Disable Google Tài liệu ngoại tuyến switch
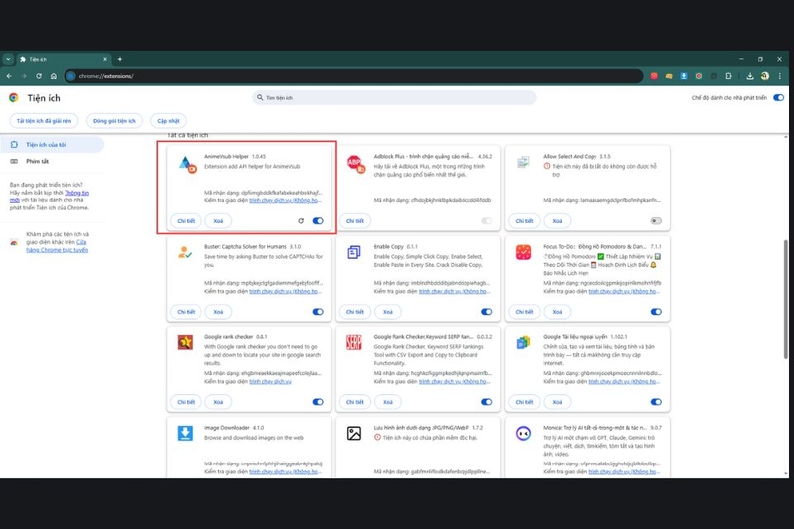Image resolution: width=794 pixels, height=529 pixels. (656, 402)
